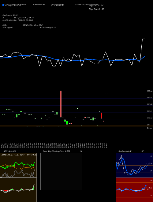This screenshot has height=202, width=153.
Task: Click the MACD histogram chart panel
Action: point(18,190)
